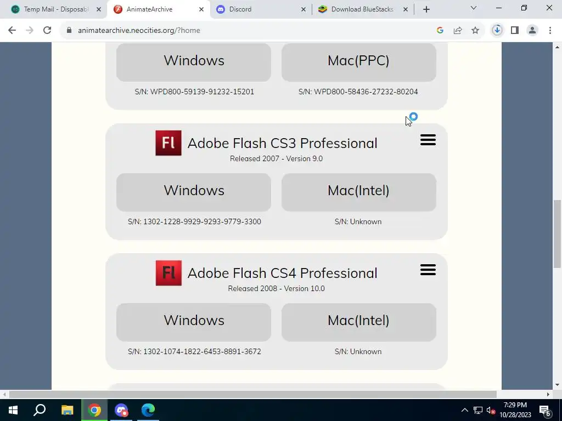Share this page using the share icon

tap(458, 31)
